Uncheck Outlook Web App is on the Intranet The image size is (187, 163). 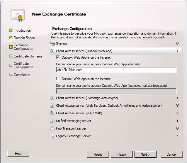[x=58, y=57]
